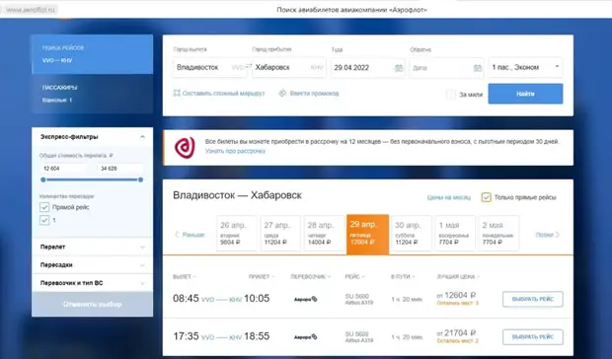Sort flights by Прилет column
612x359 pixels.
[262, 277]
